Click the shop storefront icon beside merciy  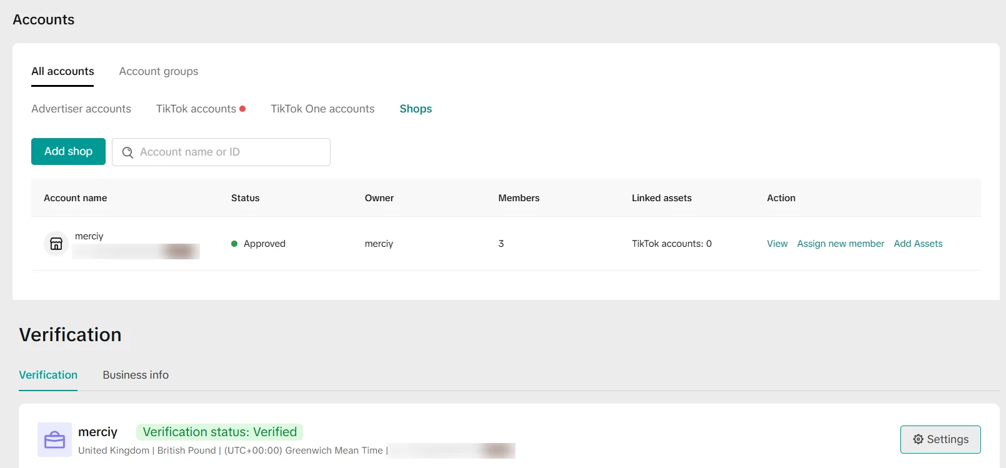tap(56, 244)
